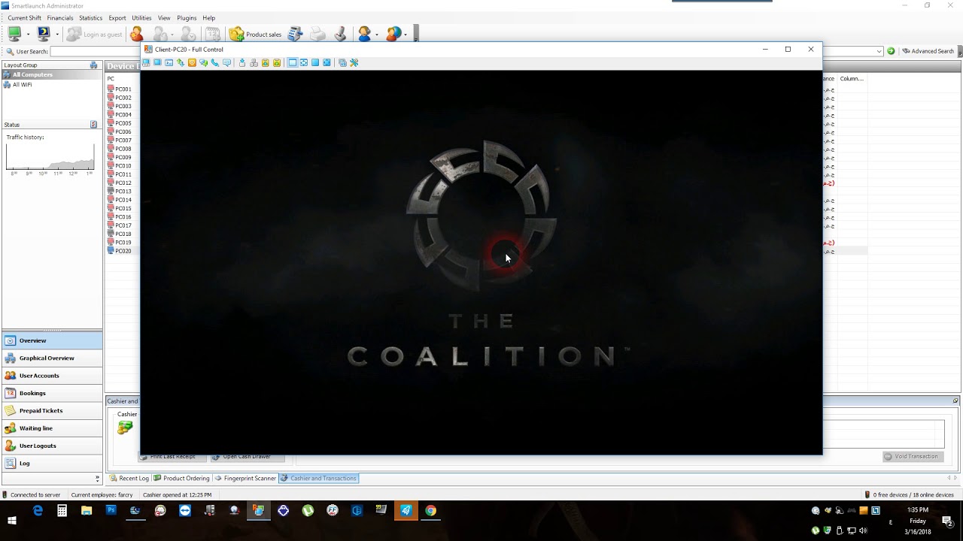Open Bookings in sidebar

pyautogui.click(x=52, y=393)
